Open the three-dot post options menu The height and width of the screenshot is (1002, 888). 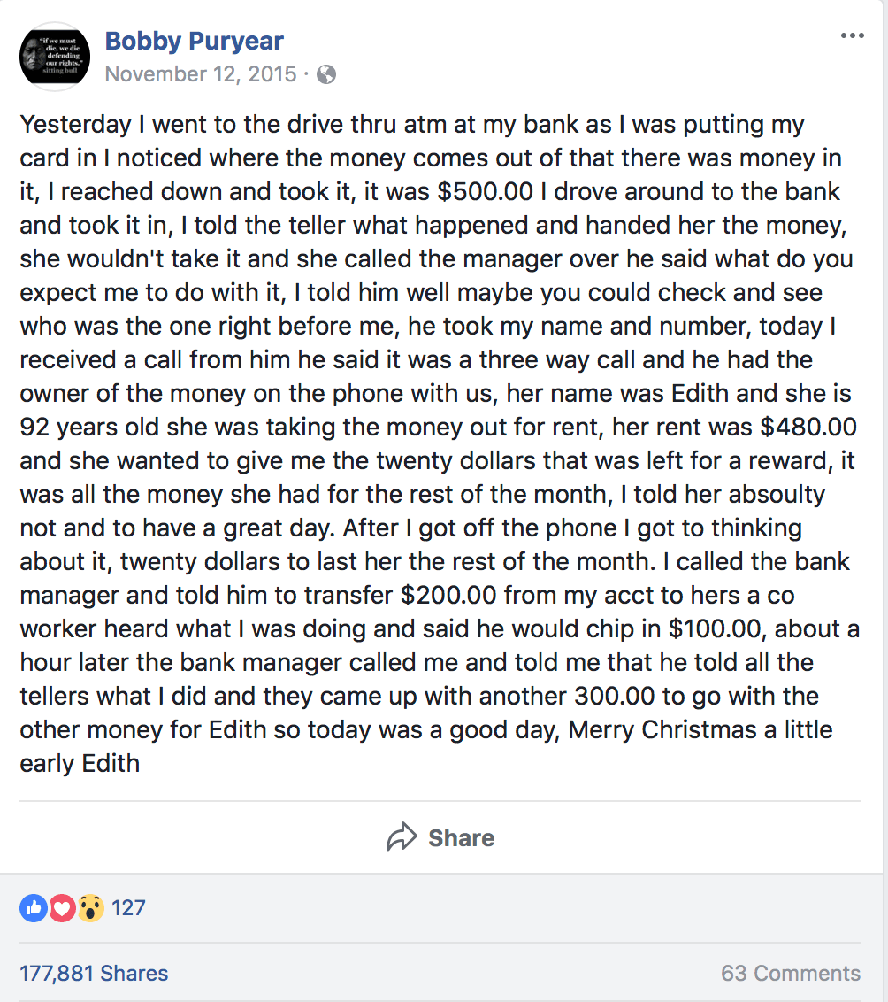853,35
